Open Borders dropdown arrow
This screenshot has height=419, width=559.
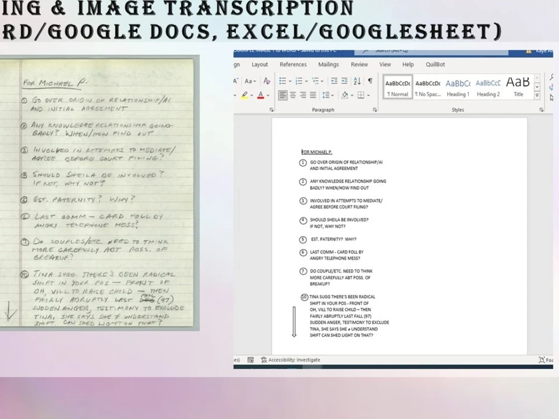(x=368, y=96)
